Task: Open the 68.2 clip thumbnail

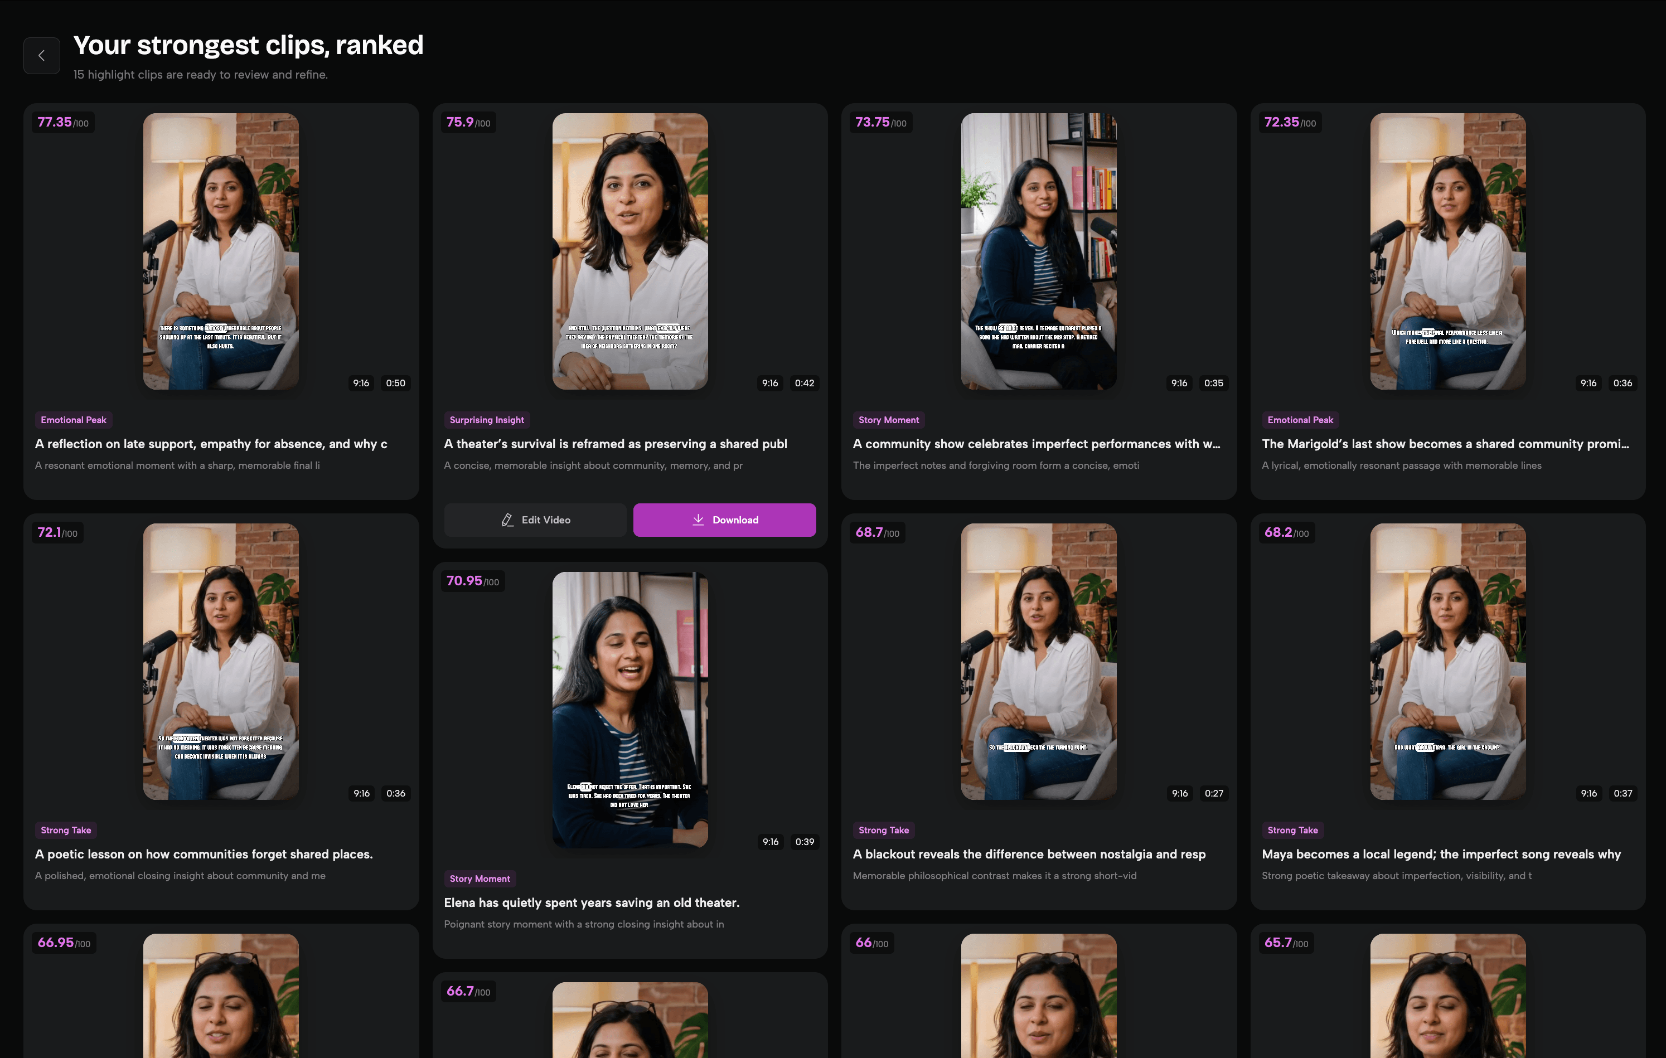Action: point(1448,661)
